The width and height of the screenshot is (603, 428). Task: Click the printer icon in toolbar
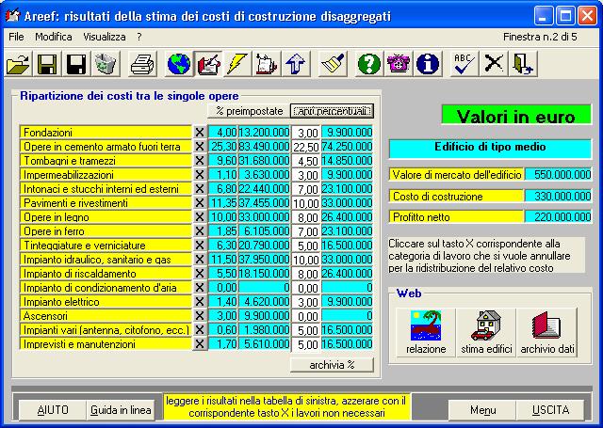point(142,64)
